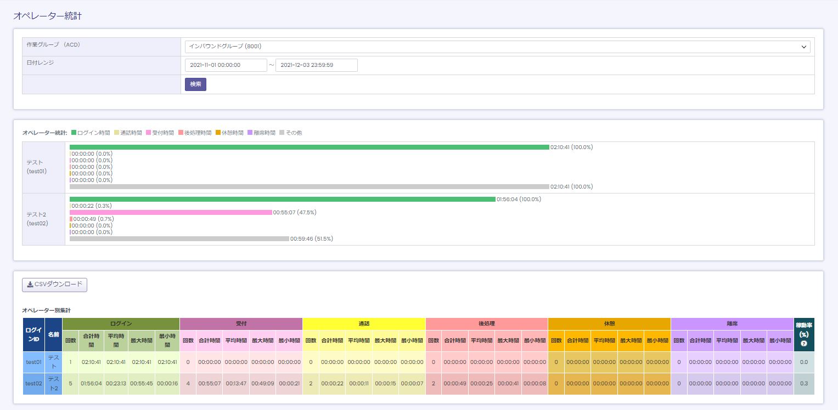The height and width of the screenshot is (410, 838).
Task: Click test02's pink 受付時間 bar
Action: click(x=171, y=212)
